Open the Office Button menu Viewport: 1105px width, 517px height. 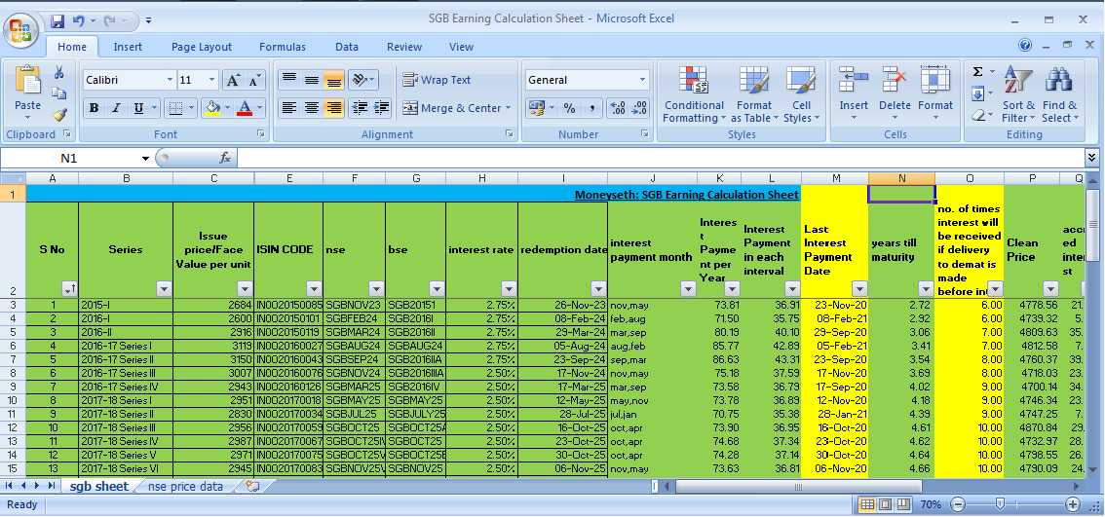pos(20,29)
